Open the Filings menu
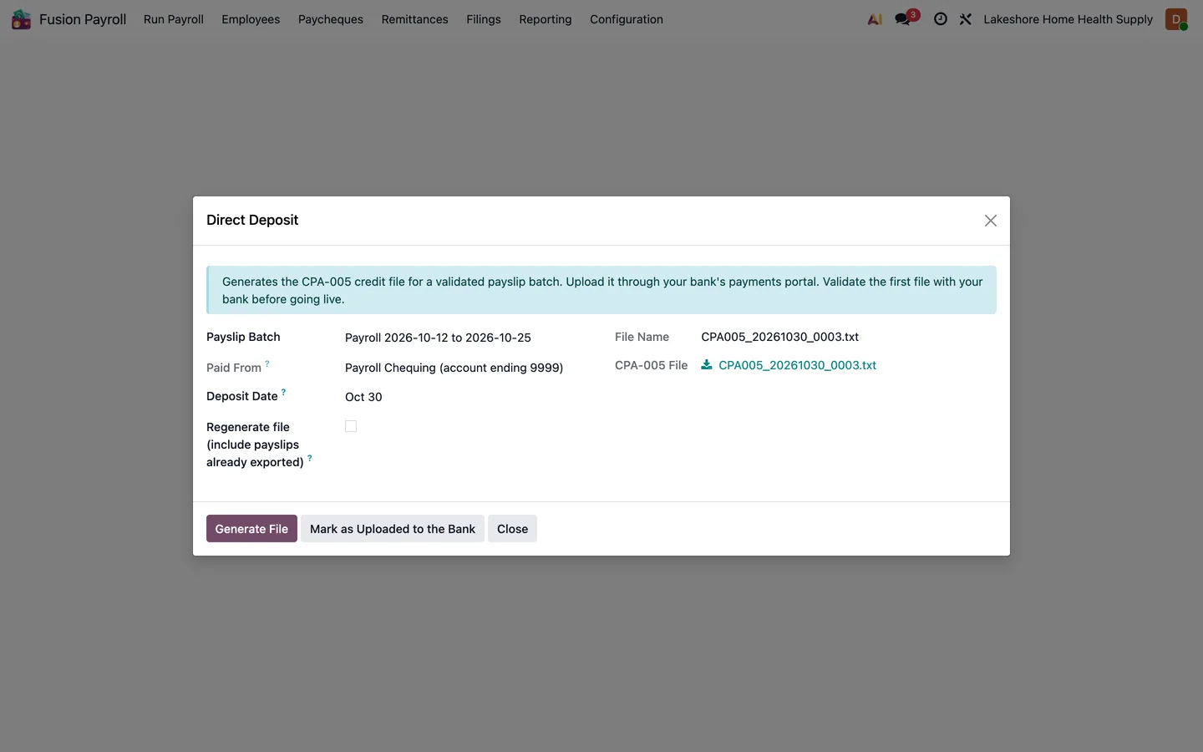This screenshot has width=1203, height=752. click(484, 19)
